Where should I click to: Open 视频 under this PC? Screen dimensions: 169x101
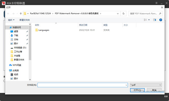16,75
